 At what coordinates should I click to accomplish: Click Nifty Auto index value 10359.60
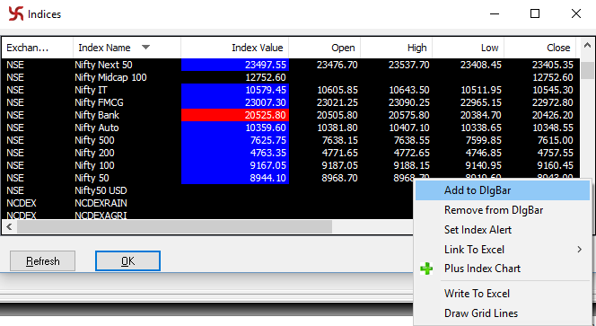point(235,128)
